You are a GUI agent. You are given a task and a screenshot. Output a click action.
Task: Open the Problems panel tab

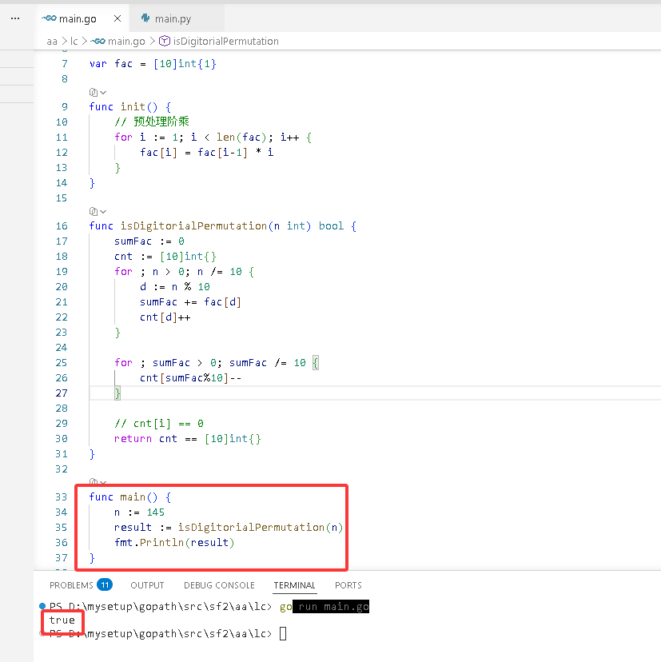coord(71,585)
